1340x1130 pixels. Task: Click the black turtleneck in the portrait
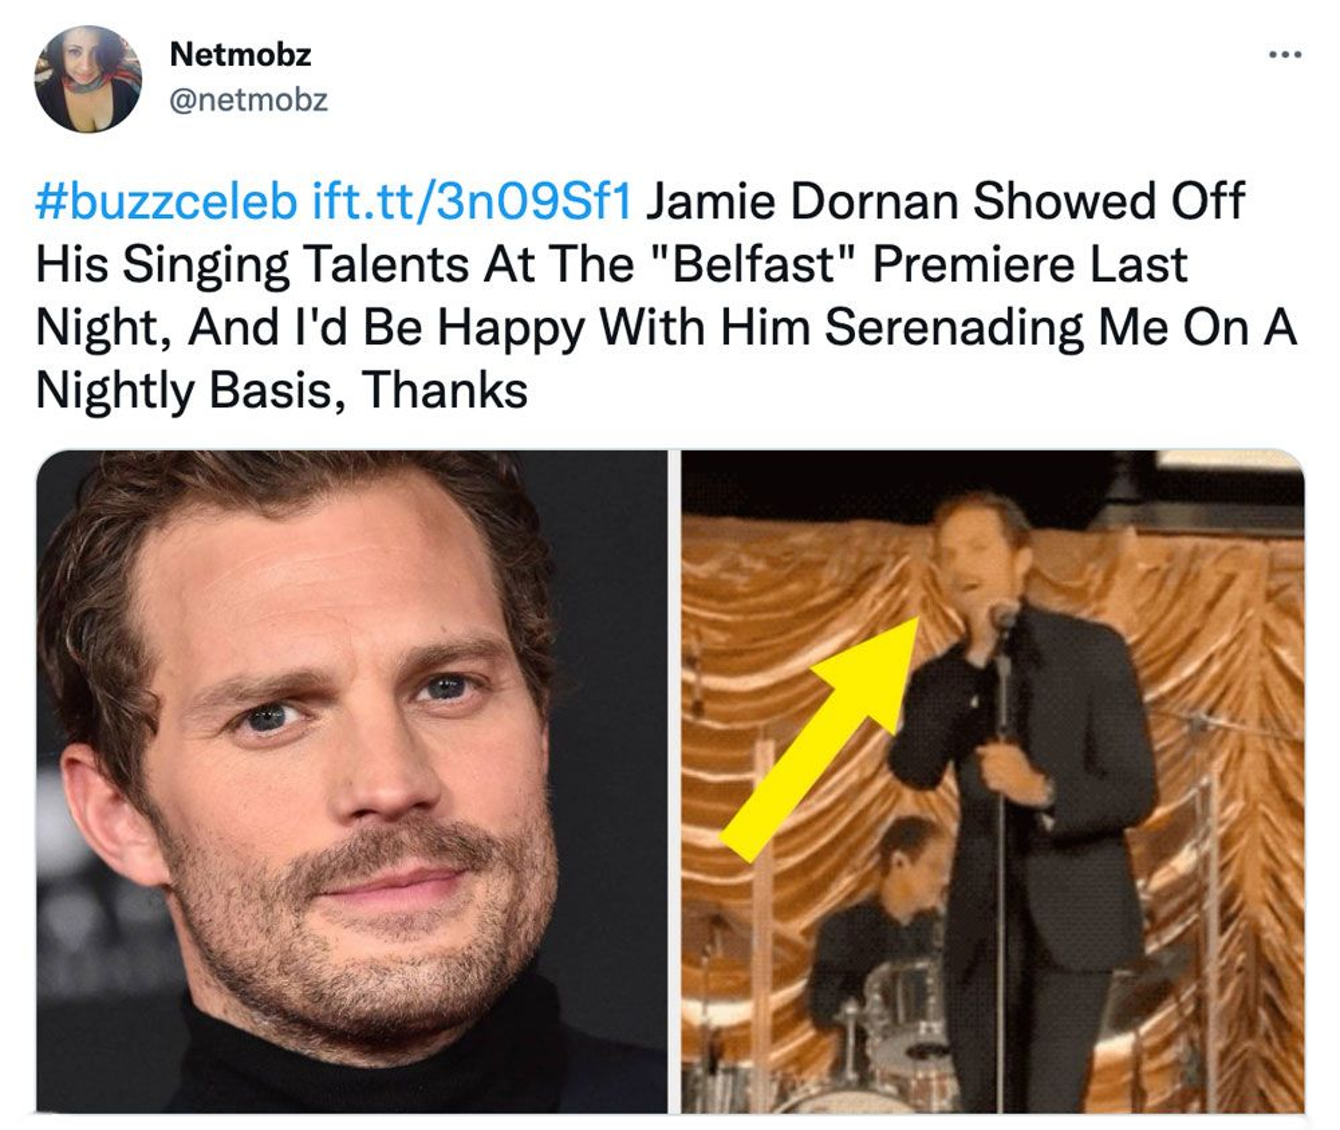click(371, 1063)
